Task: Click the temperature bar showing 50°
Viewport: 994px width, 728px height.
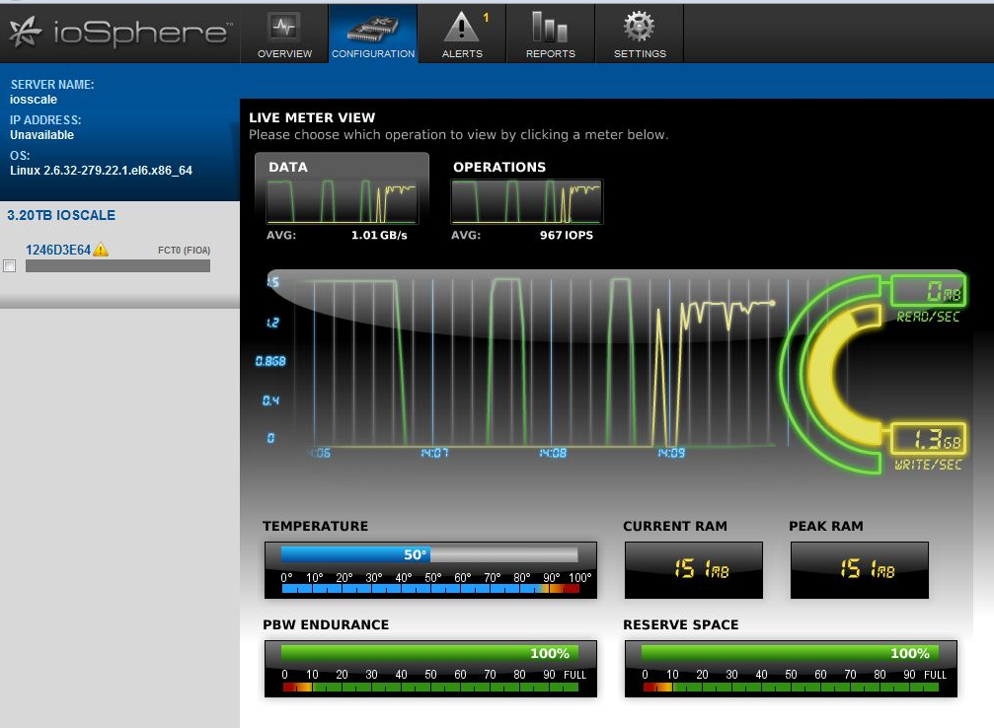Action: [x=429, y=554]
